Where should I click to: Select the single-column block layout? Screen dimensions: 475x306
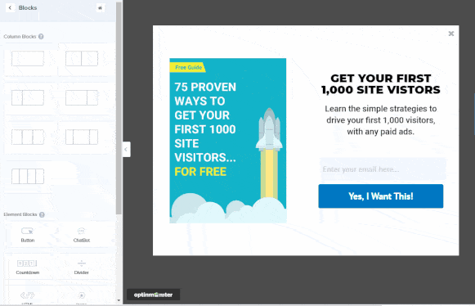(x=28, y=59)
